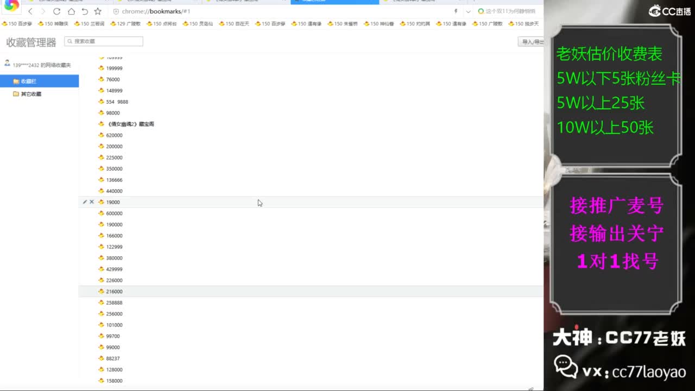Select the 收藏栏 folder in sidebar
695x391 pixels.
[39, 81]
